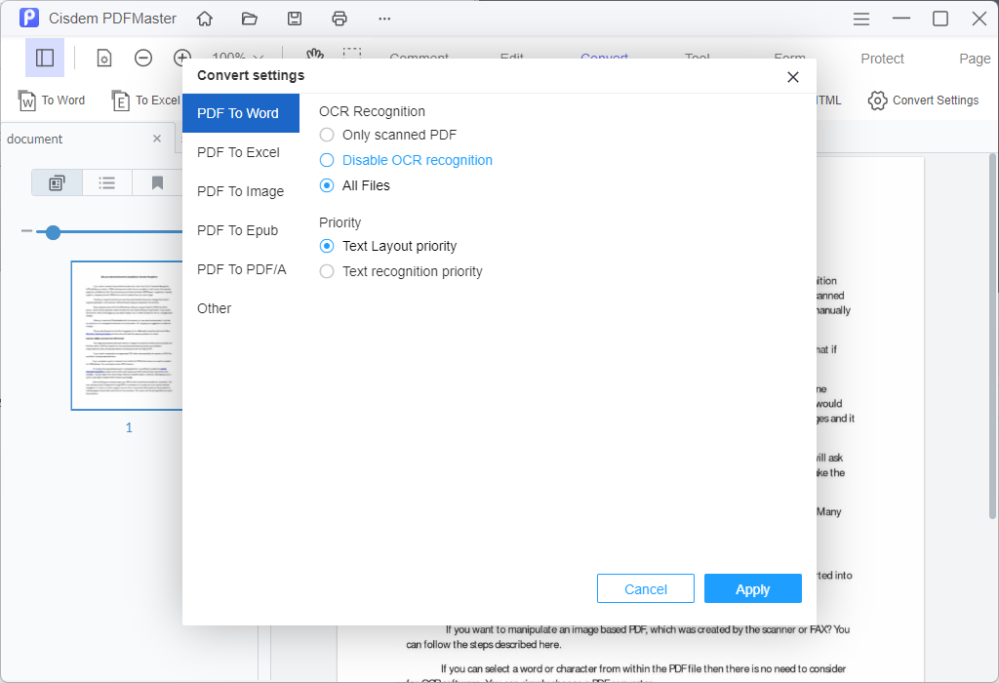
Task: Open Convert Settings via the gear icon
Action: 877,100
